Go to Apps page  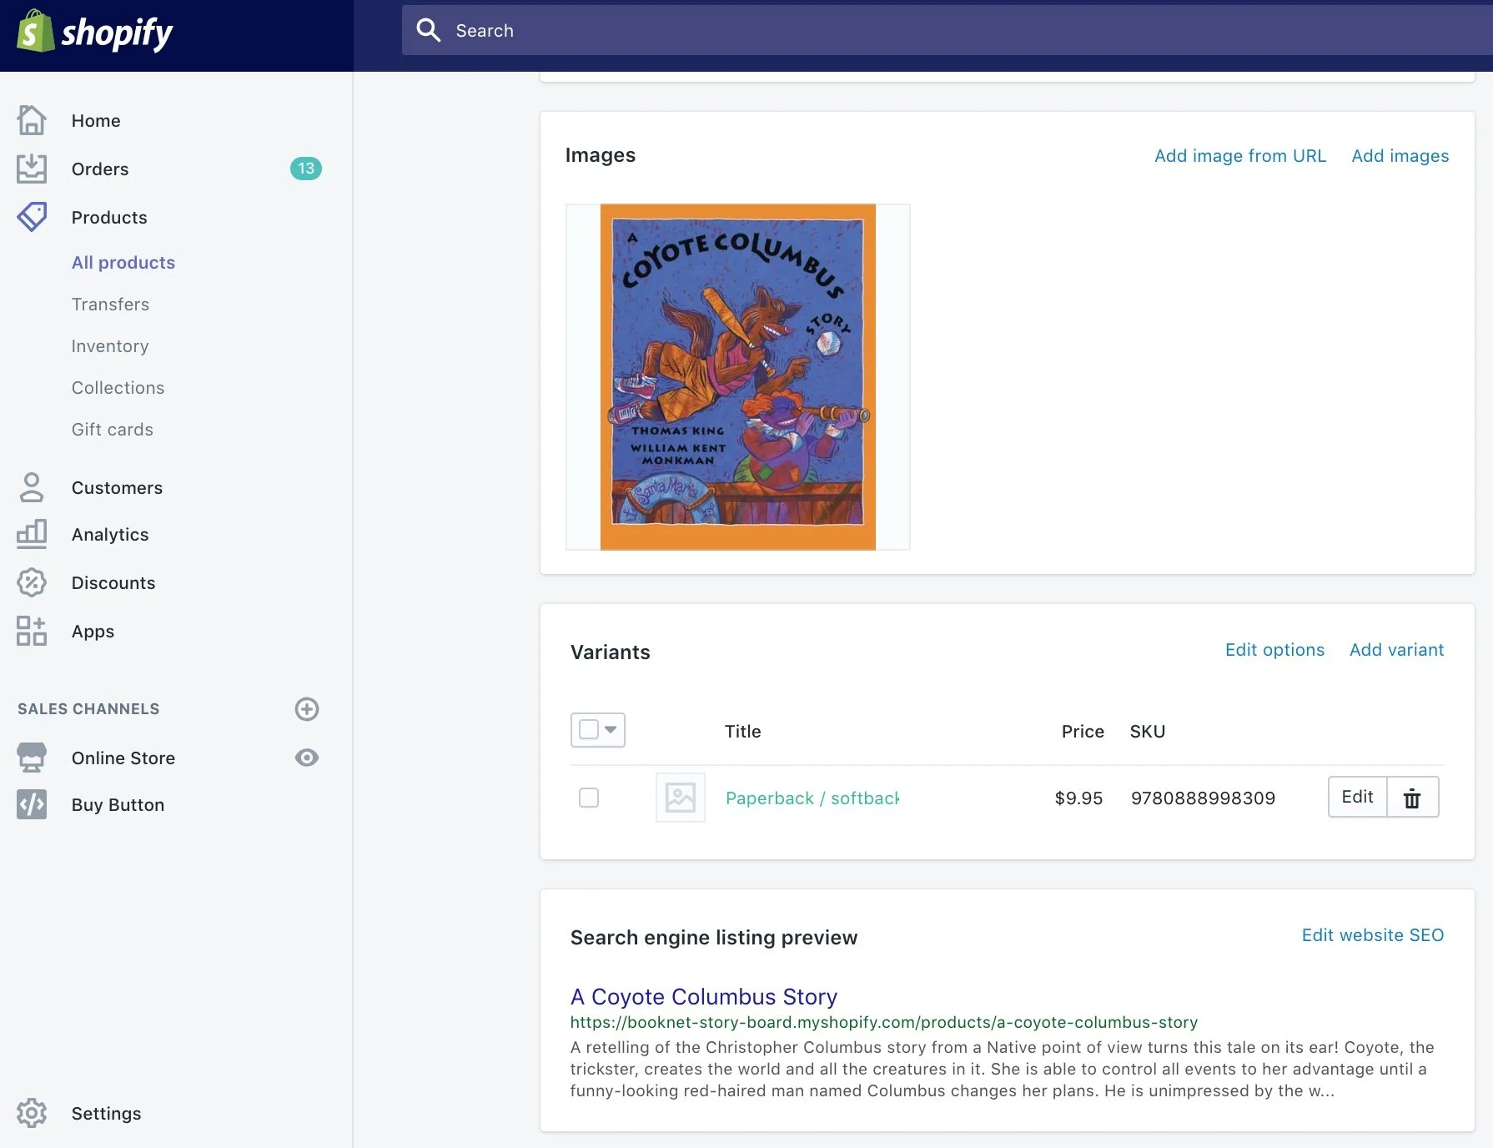[x=93, y=632]
